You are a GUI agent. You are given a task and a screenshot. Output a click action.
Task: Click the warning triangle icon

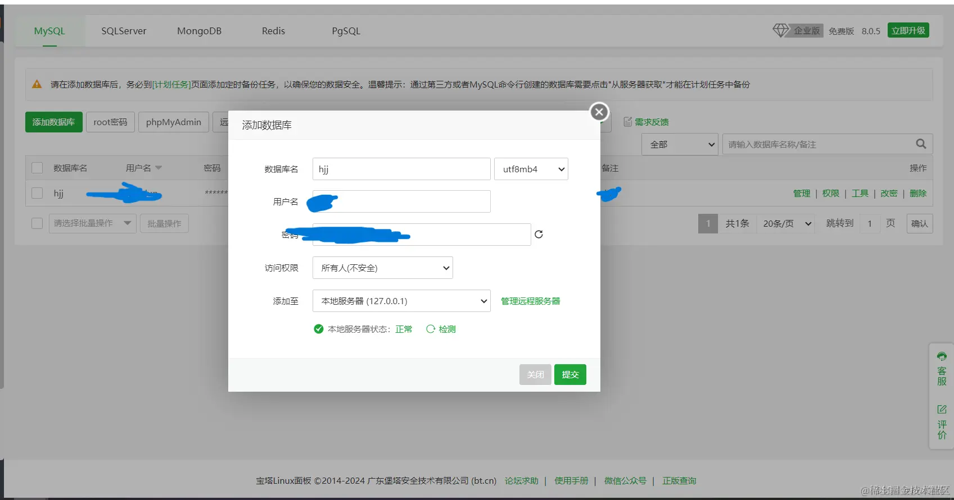point(37,84)
